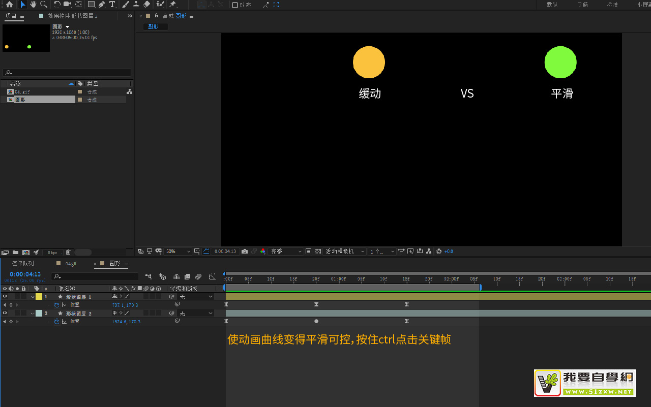This screenshot has width=651, height=407.
Task: Switch to the 渲染队列 tab
Action: point(23,264)
